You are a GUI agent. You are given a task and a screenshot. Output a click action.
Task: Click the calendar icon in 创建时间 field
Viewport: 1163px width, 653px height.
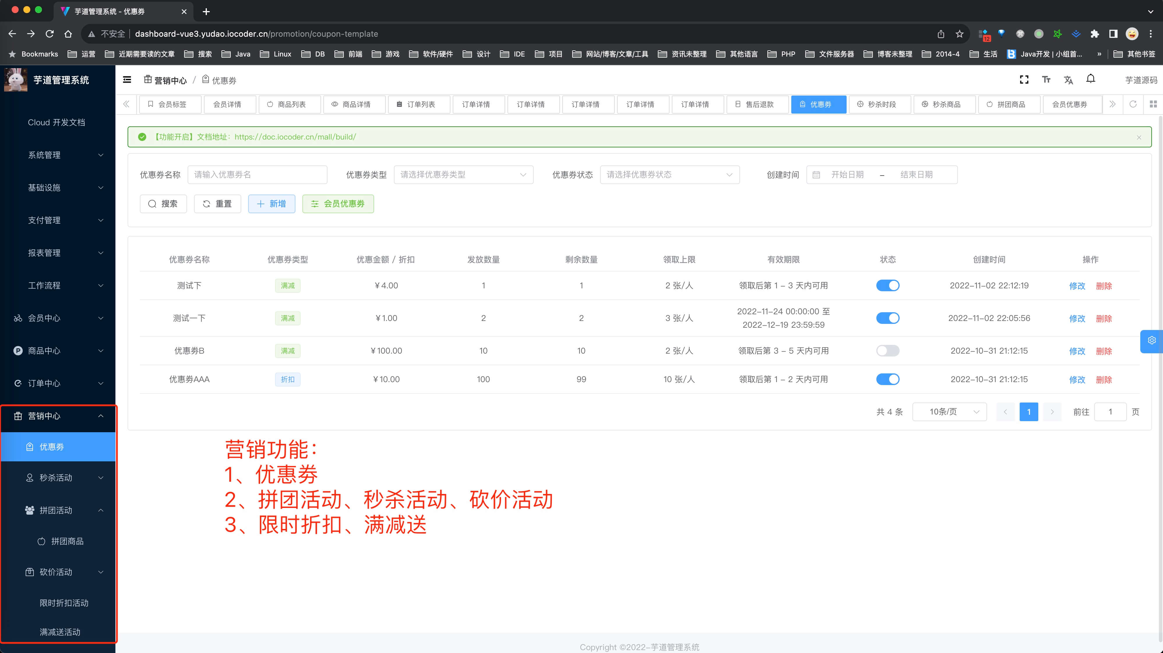[x=816, y=175]
